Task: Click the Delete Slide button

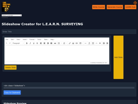Action: pyautogui.click(x=10, y=68)
